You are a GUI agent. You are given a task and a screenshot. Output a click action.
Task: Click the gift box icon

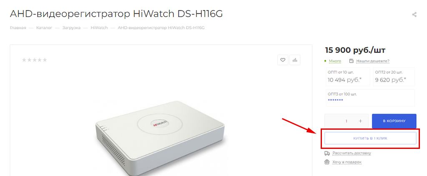tap(327, 162)
